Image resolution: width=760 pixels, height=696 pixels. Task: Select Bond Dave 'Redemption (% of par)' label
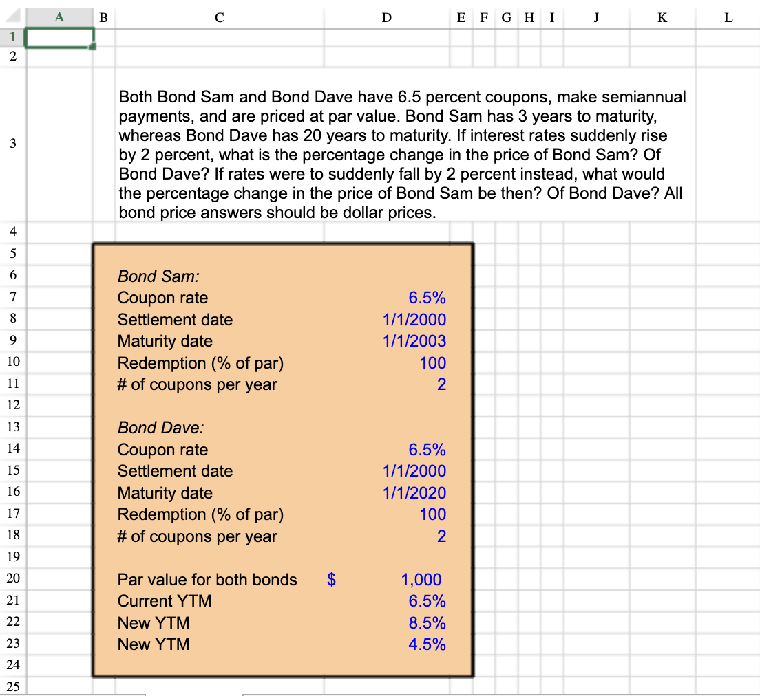pos(200,514)
